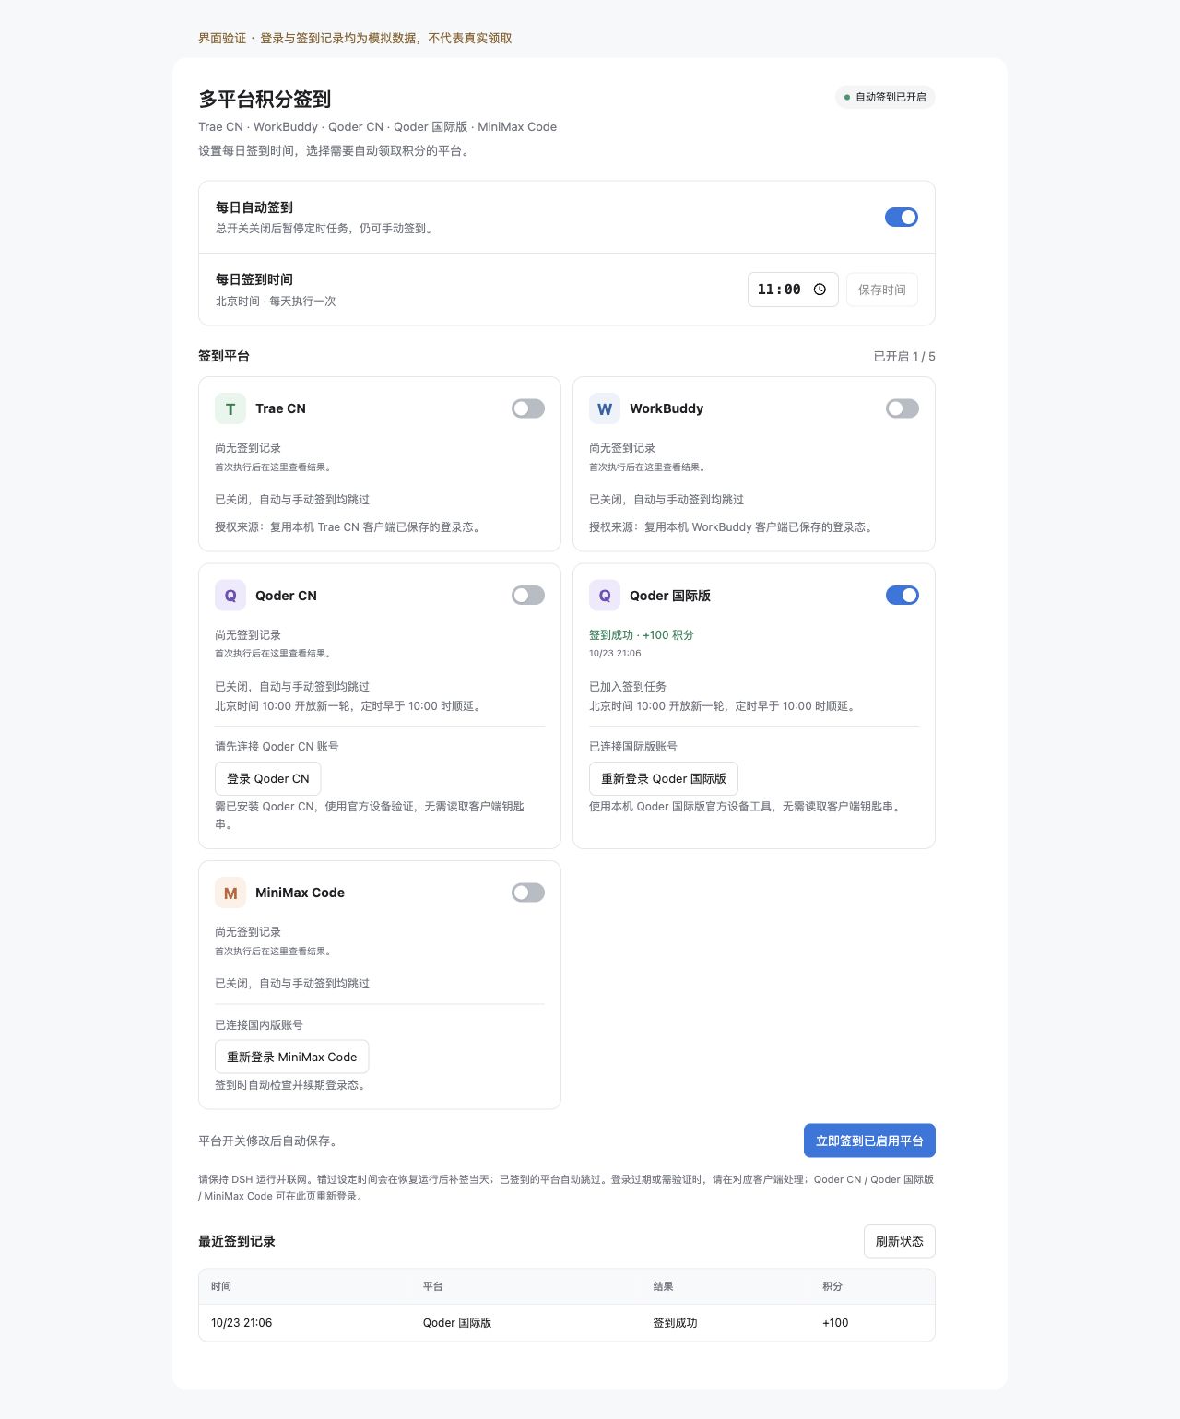
Task: Click the MiniMax Code orange M icon
Action: (x=230, y=893)
